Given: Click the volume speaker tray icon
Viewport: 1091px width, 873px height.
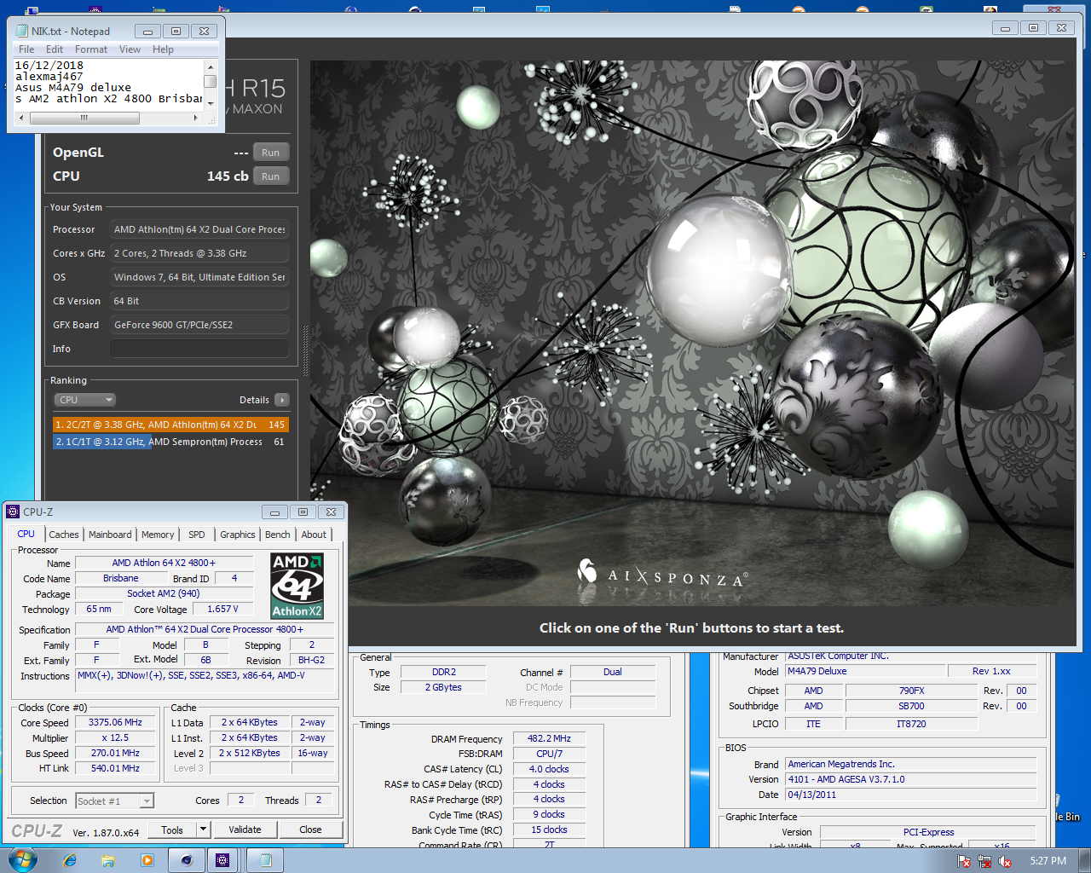Looking at the screenshot, I should tap(1005, 861).
